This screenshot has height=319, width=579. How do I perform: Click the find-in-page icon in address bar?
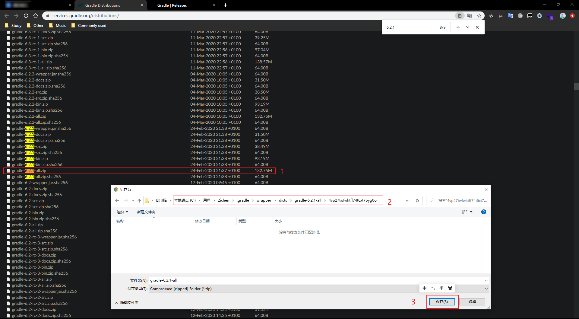460,16
